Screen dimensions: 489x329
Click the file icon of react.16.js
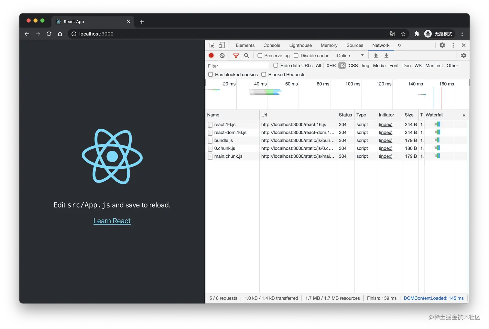[x=210, y=125]
